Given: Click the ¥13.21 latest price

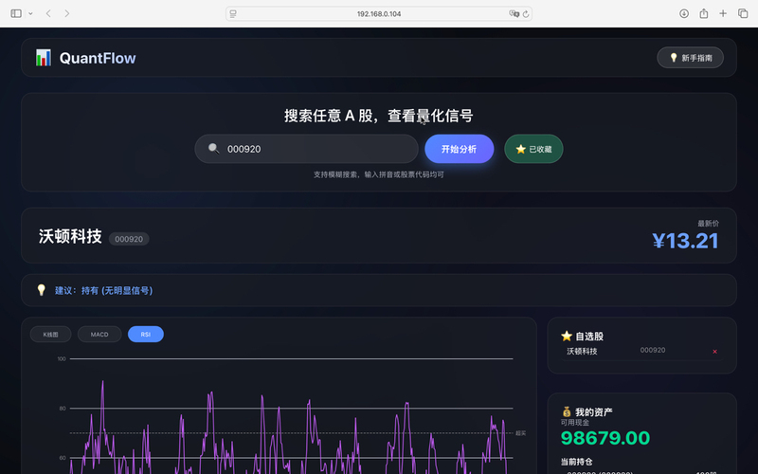Looking at the screenshot, I should coord(685,241).
